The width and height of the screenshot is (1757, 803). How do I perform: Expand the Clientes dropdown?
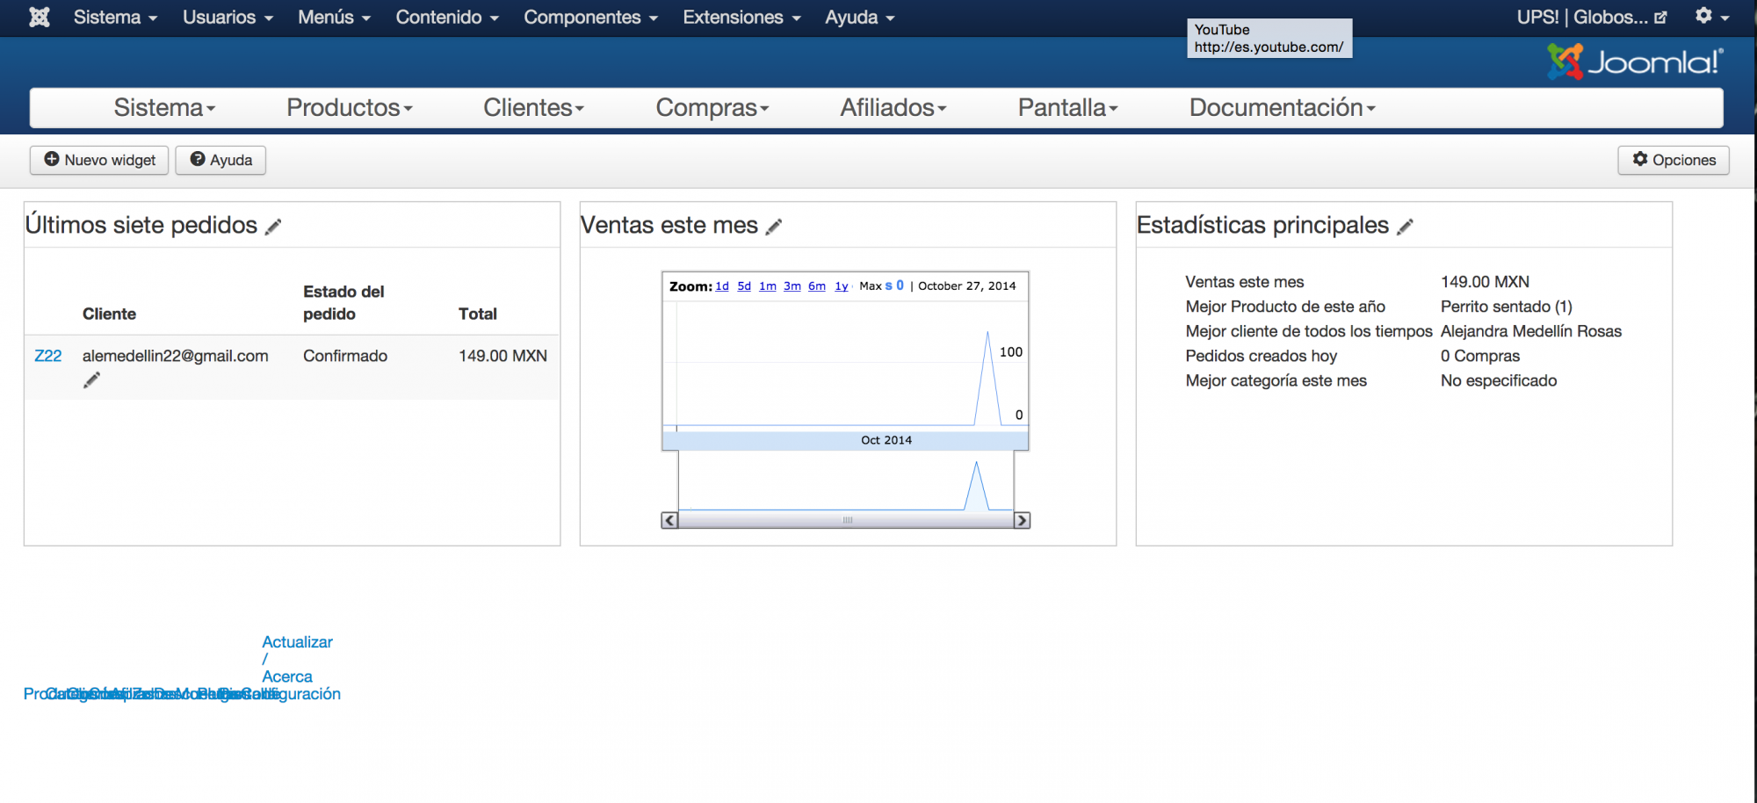533,107
